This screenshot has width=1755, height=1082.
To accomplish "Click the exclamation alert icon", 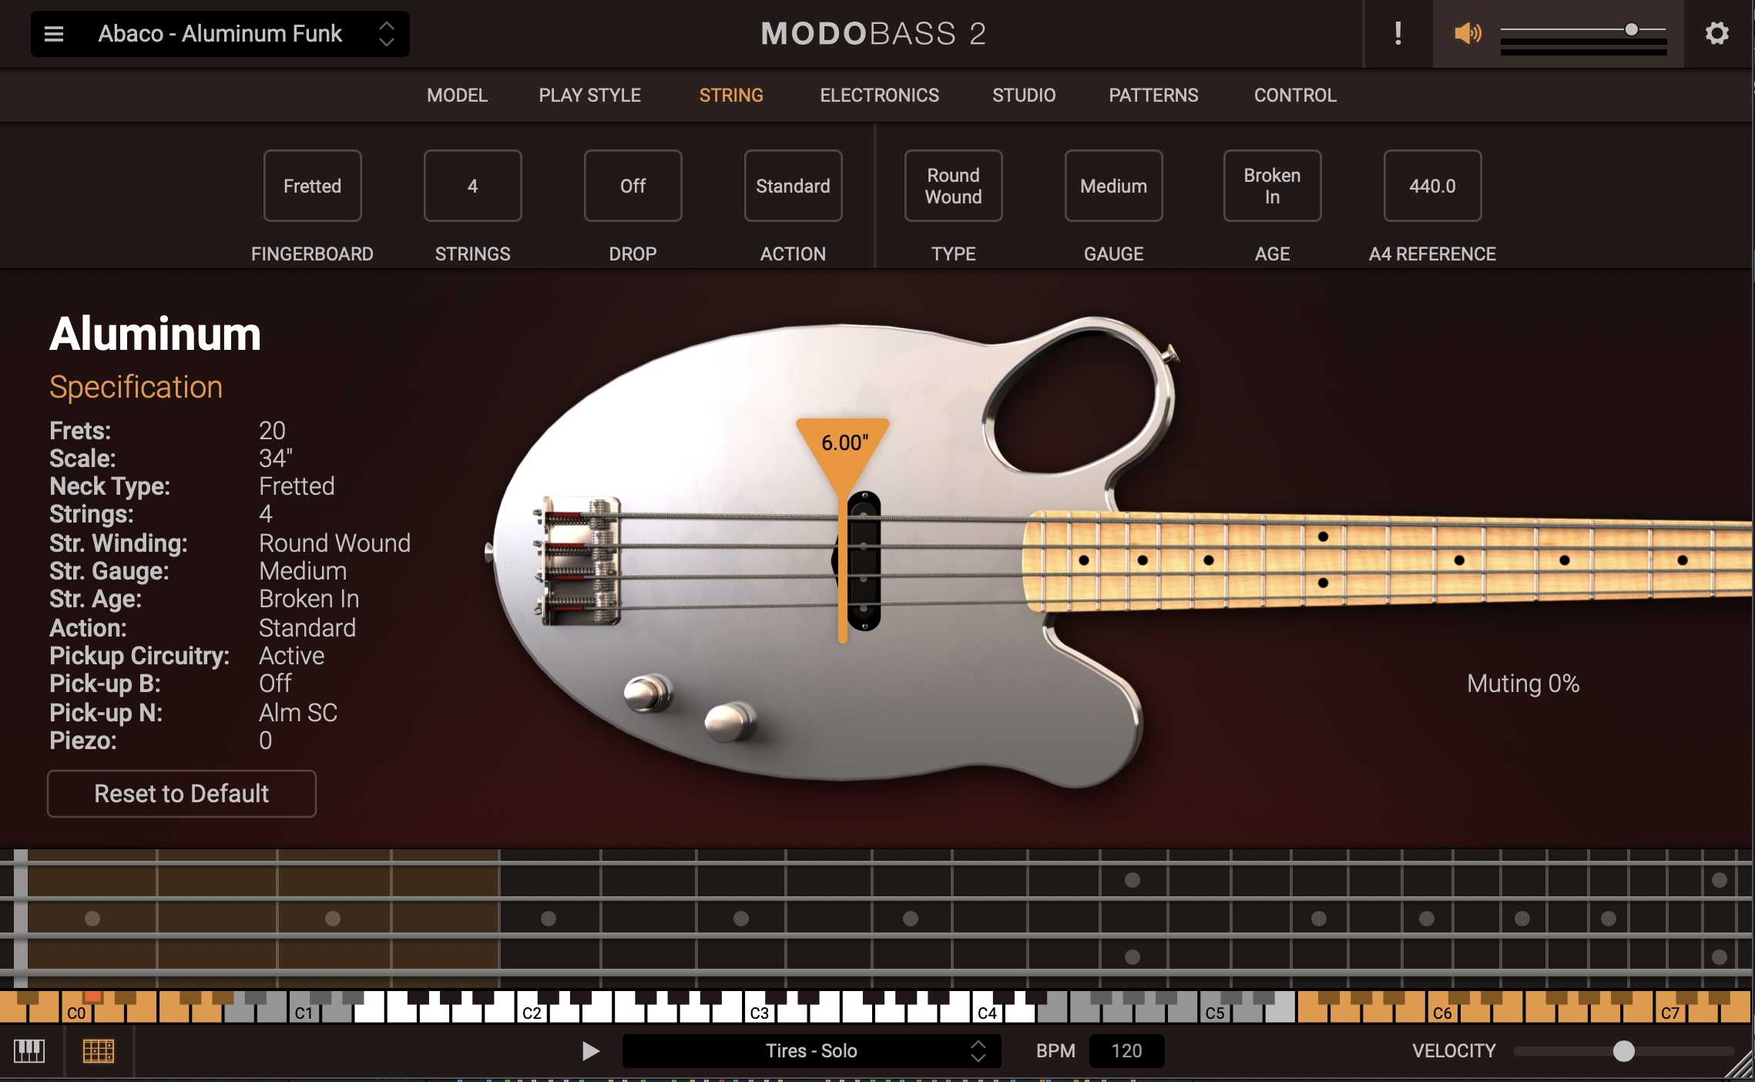I will coord(1398,34).
